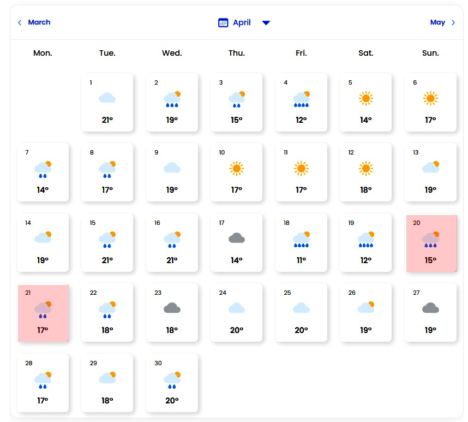Click the calendar icon beside April

pyautogui.click(x=223, y=22)
